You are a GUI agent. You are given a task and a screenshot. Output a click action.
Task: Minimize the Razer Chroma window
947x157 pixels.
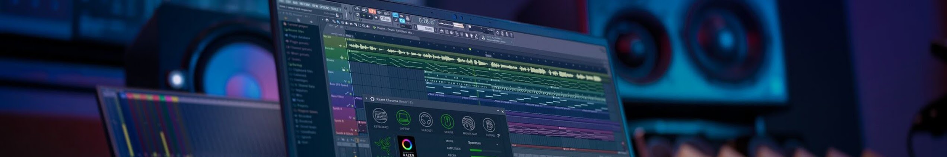tap(498, 110)
